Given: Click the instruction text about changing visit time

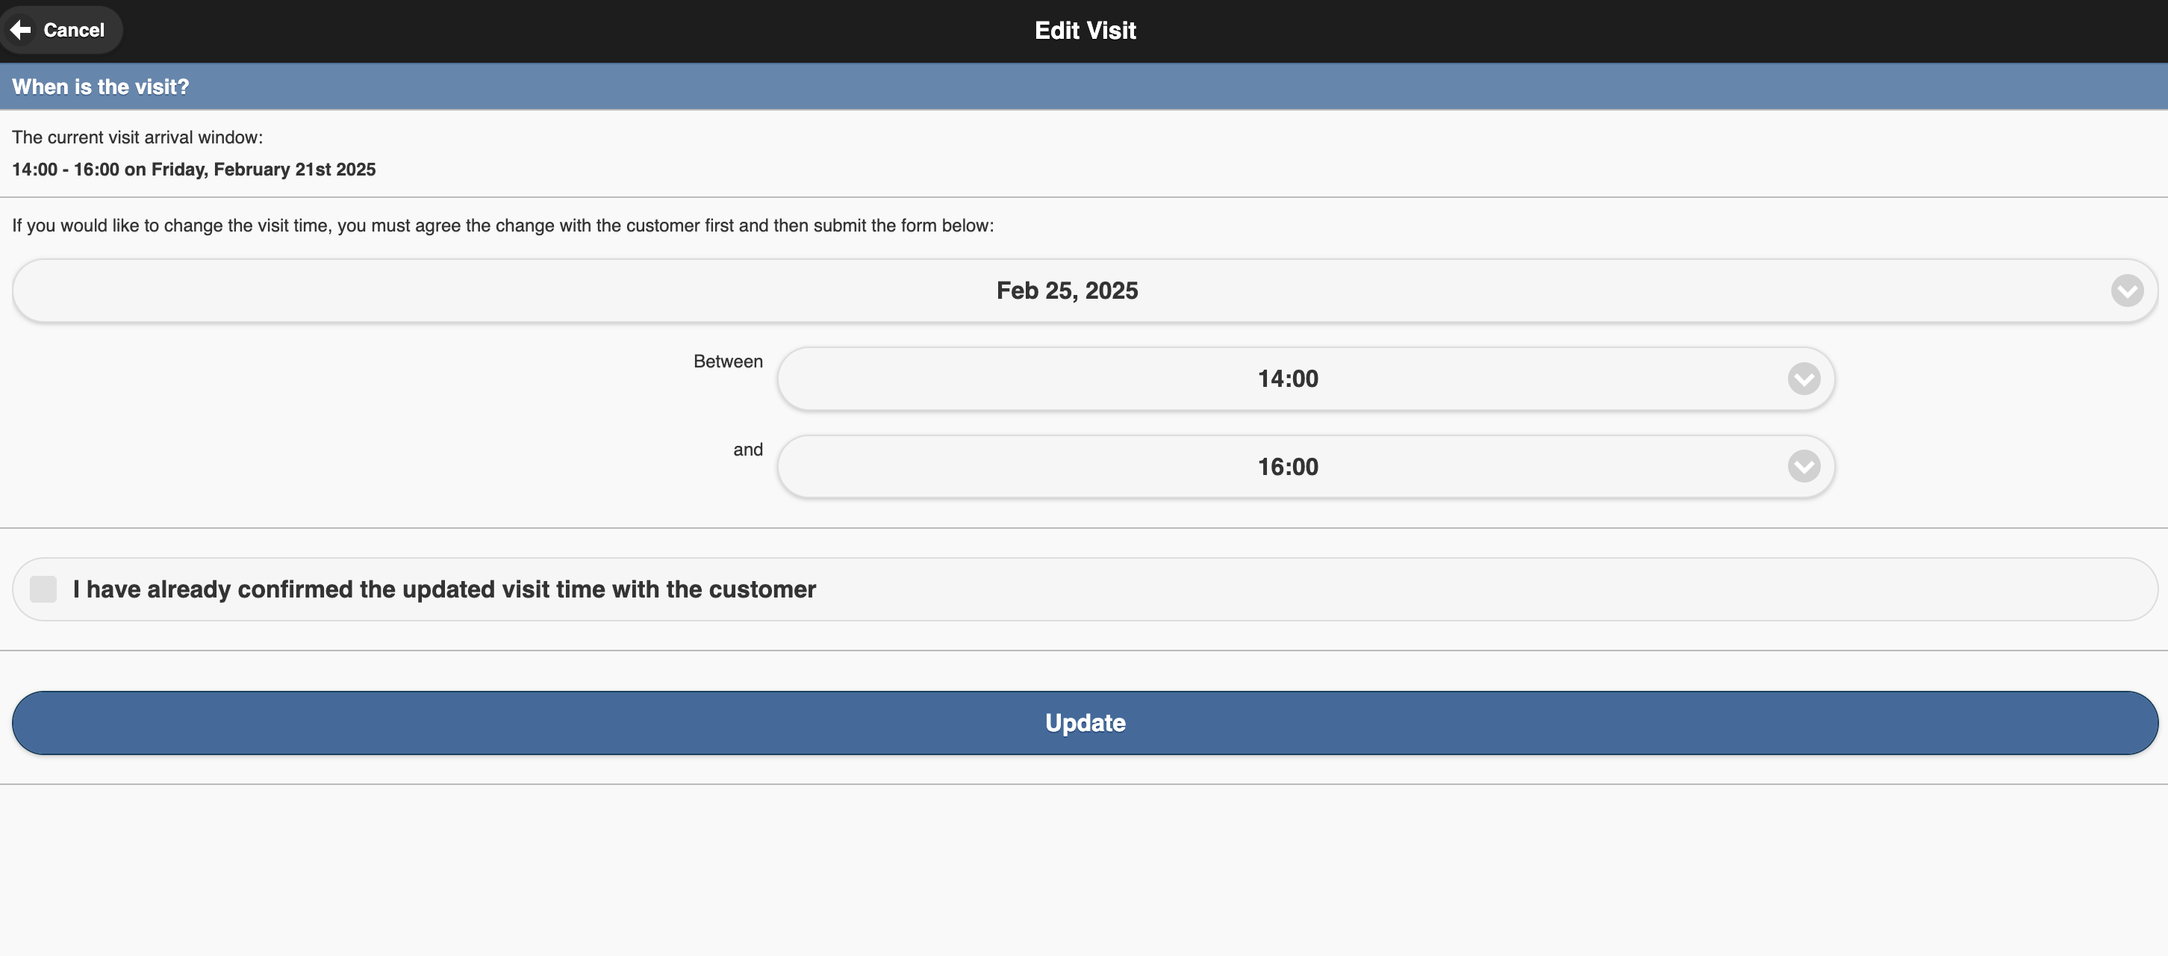Looking at the screenshot, I should coord(502,226).
